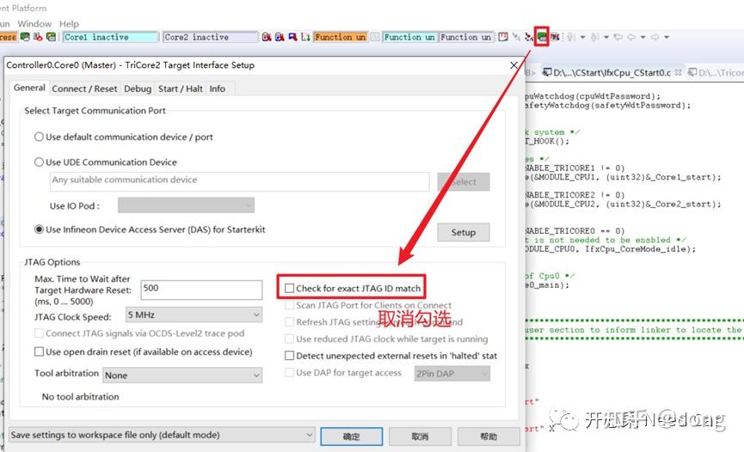The width and height of the screenshot is (744, 452).
Task: Click the file icon on IfxCpu_CStart0.c tab
Action: coord(547,72)
